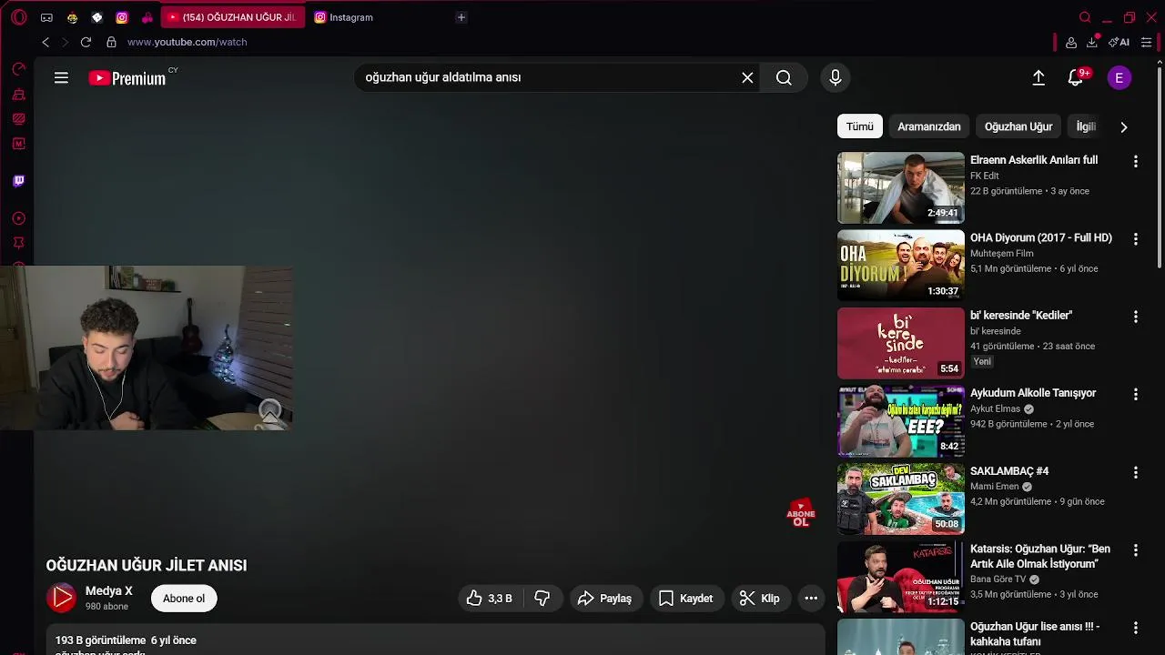This screenshot has height=655, width=1165.
Task: Open the Opera AI assistant button
Action: pos(1119,42)
